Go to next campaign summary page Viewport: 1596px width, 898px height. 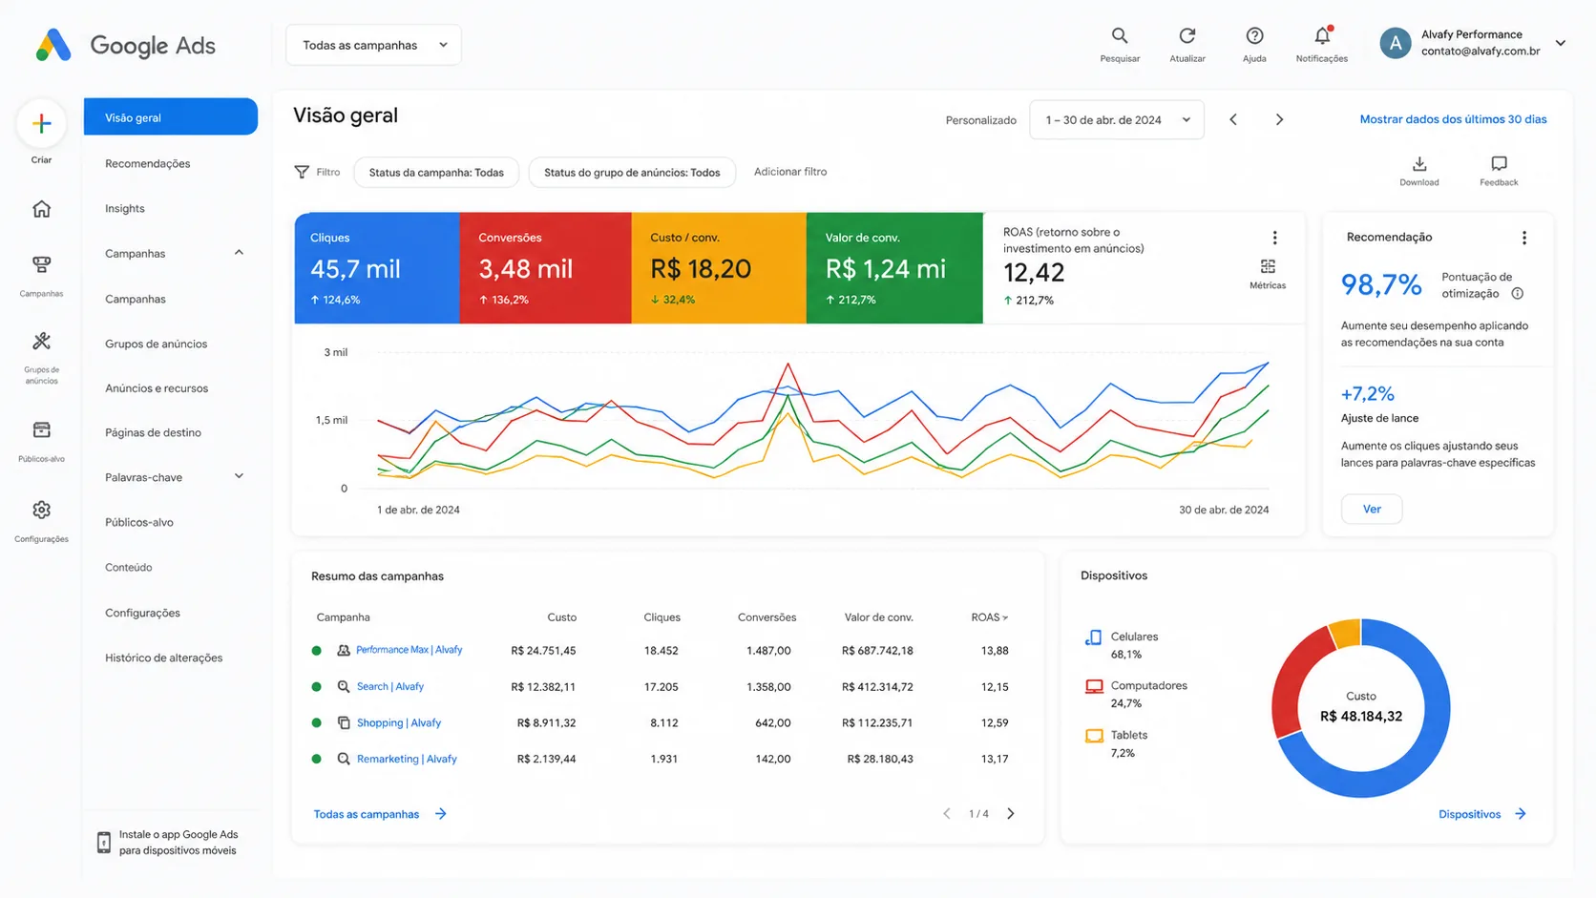1011,814
